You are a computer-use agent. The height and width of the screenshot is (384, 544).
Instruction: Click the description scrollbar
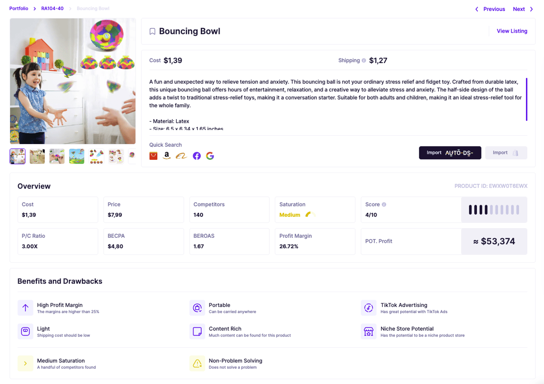coord(526,99)
